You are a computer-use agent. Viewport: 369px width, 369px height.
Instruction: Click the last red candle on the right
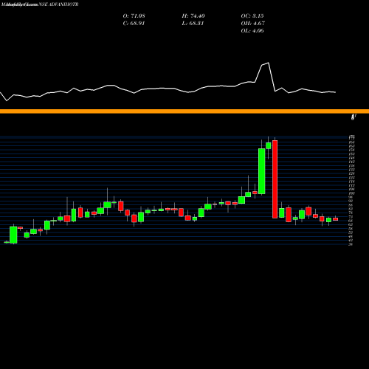335,219
